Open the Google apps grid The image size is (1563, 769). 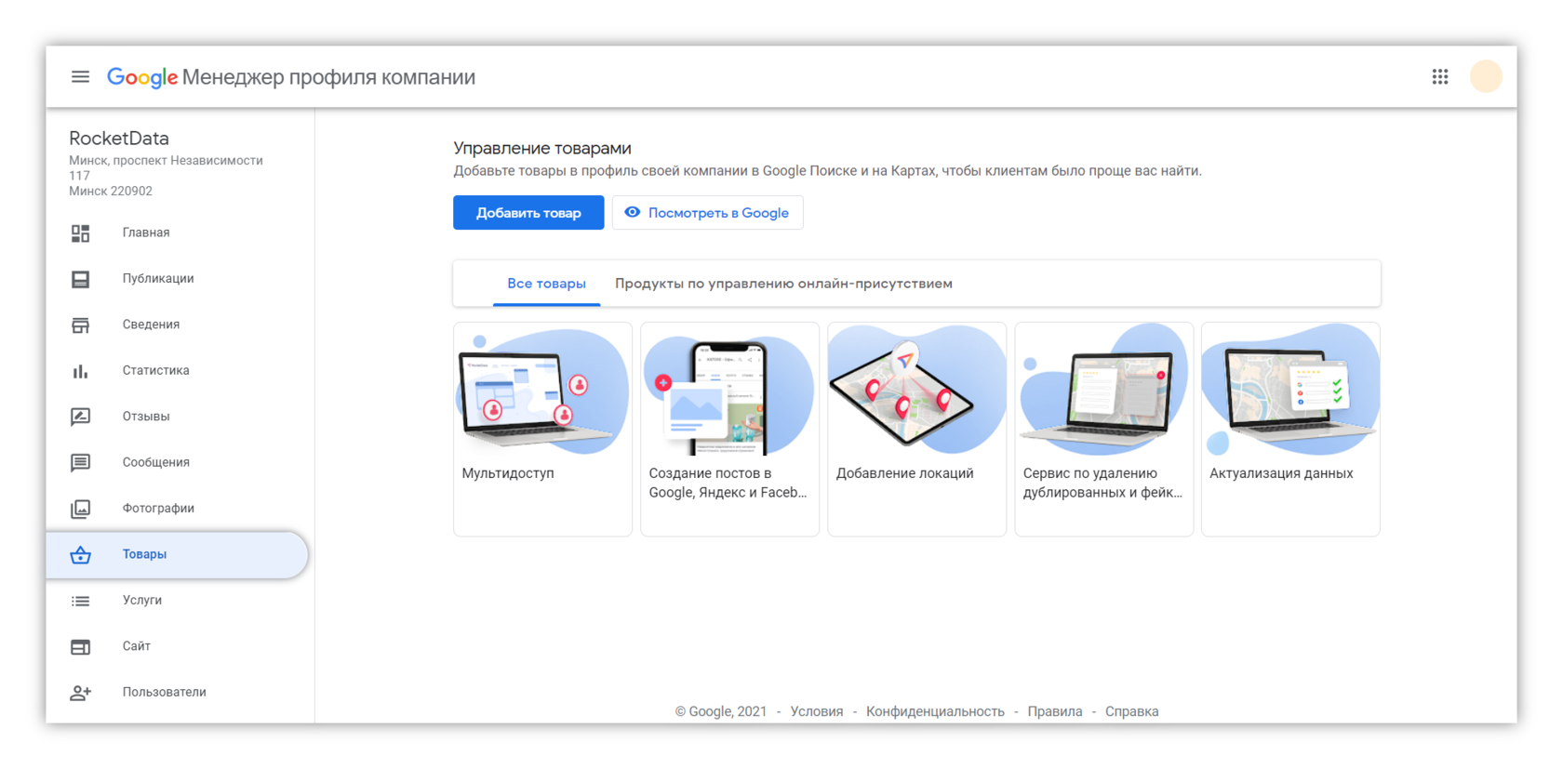tap(1439, 77)
